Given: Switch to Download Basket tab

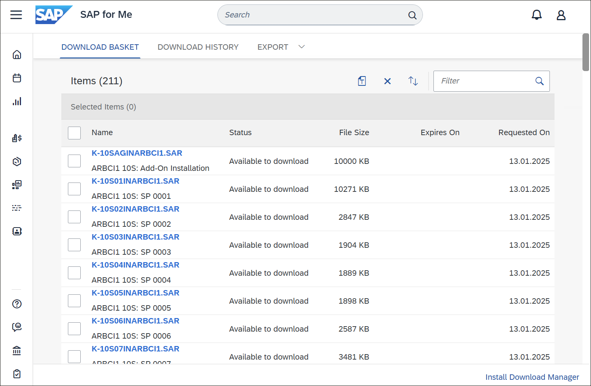Looking at the screenshot, I should point(100,47).
